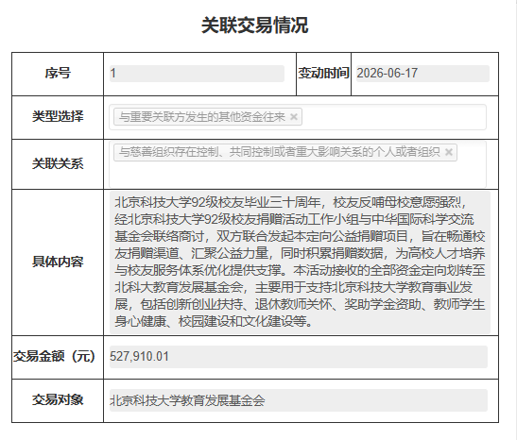Click the 交易金额（元） label
The image size is (517, 440).
pos(55,356)
